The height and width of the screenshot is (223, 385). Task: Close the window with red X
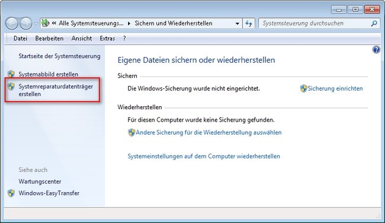(372, 9)
